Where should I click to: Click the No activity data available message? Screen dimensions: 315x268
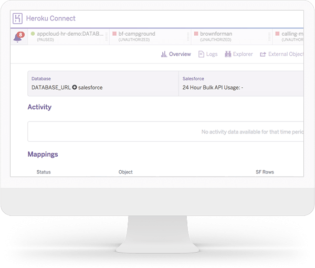pyautogui.click(x=253, y=132)
